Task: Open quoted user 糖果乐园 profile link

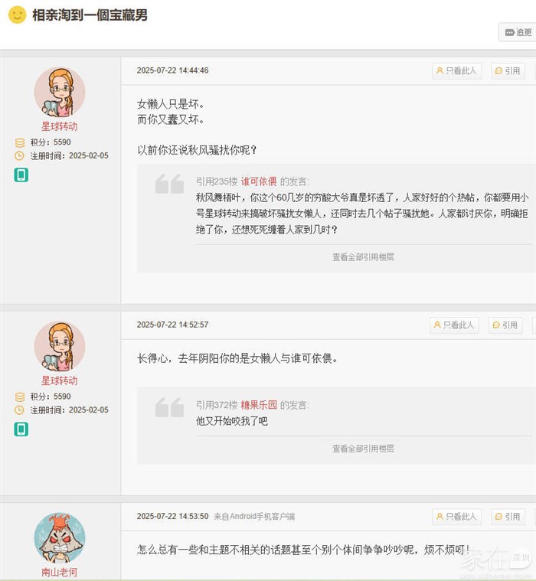Action: click(x=259, y=405)
